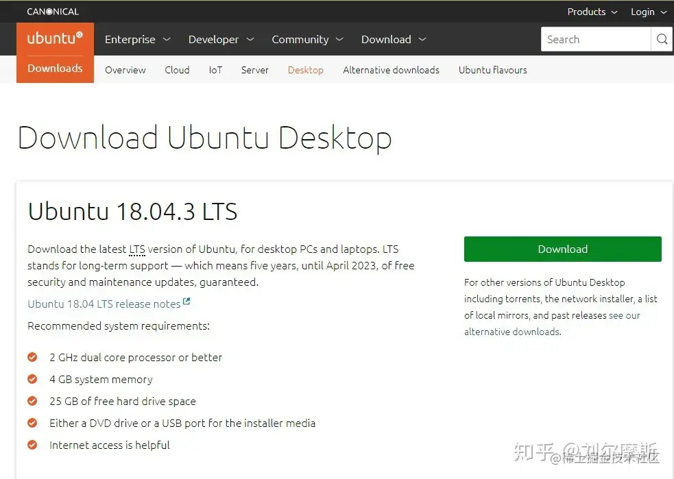The image size is (674, 479).
Task: Expand the Products dropdown
Action: [592, 12]
